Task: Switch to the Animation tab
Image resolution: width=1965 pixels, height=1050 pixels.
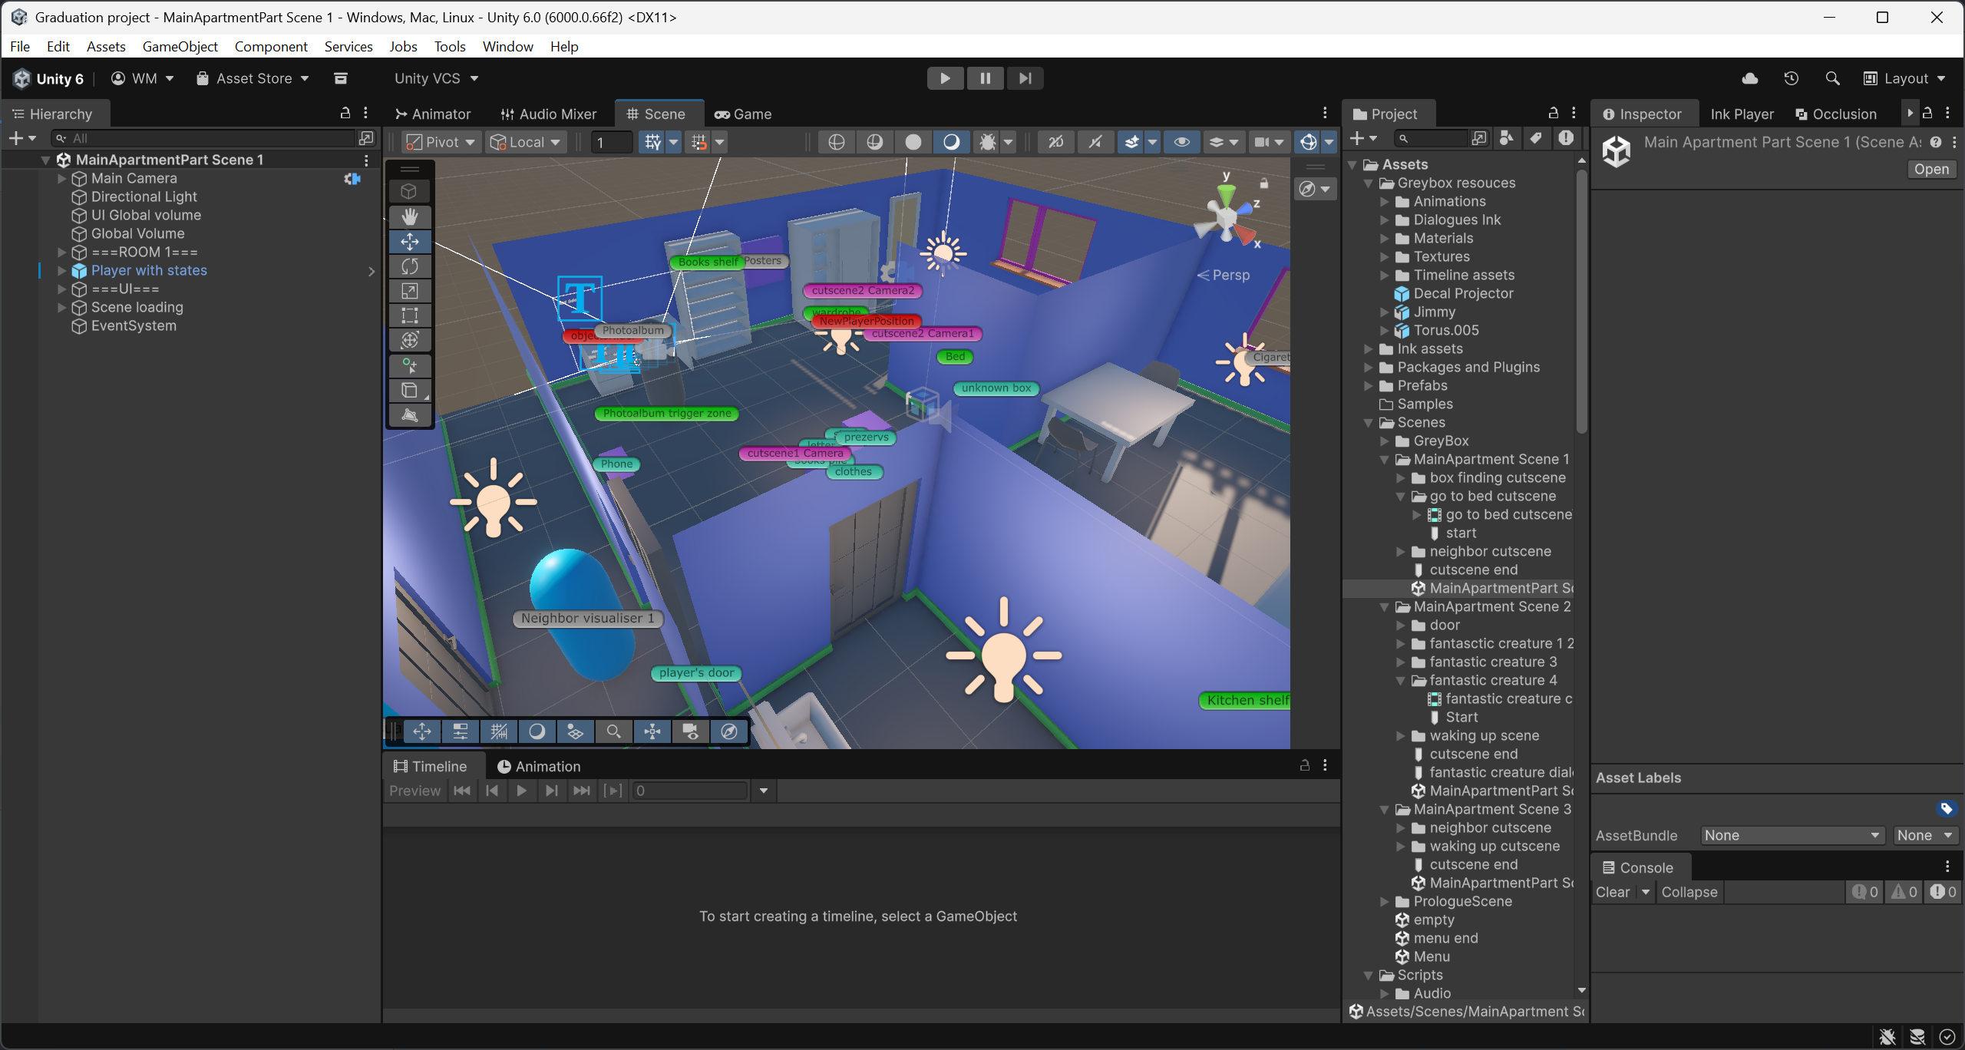Action: pyautogui.click(x=539, y=766)
